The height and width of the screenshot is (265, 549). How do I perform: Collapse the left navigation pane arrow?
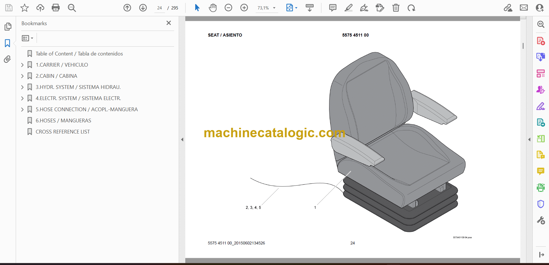click(x=182, y=140)
